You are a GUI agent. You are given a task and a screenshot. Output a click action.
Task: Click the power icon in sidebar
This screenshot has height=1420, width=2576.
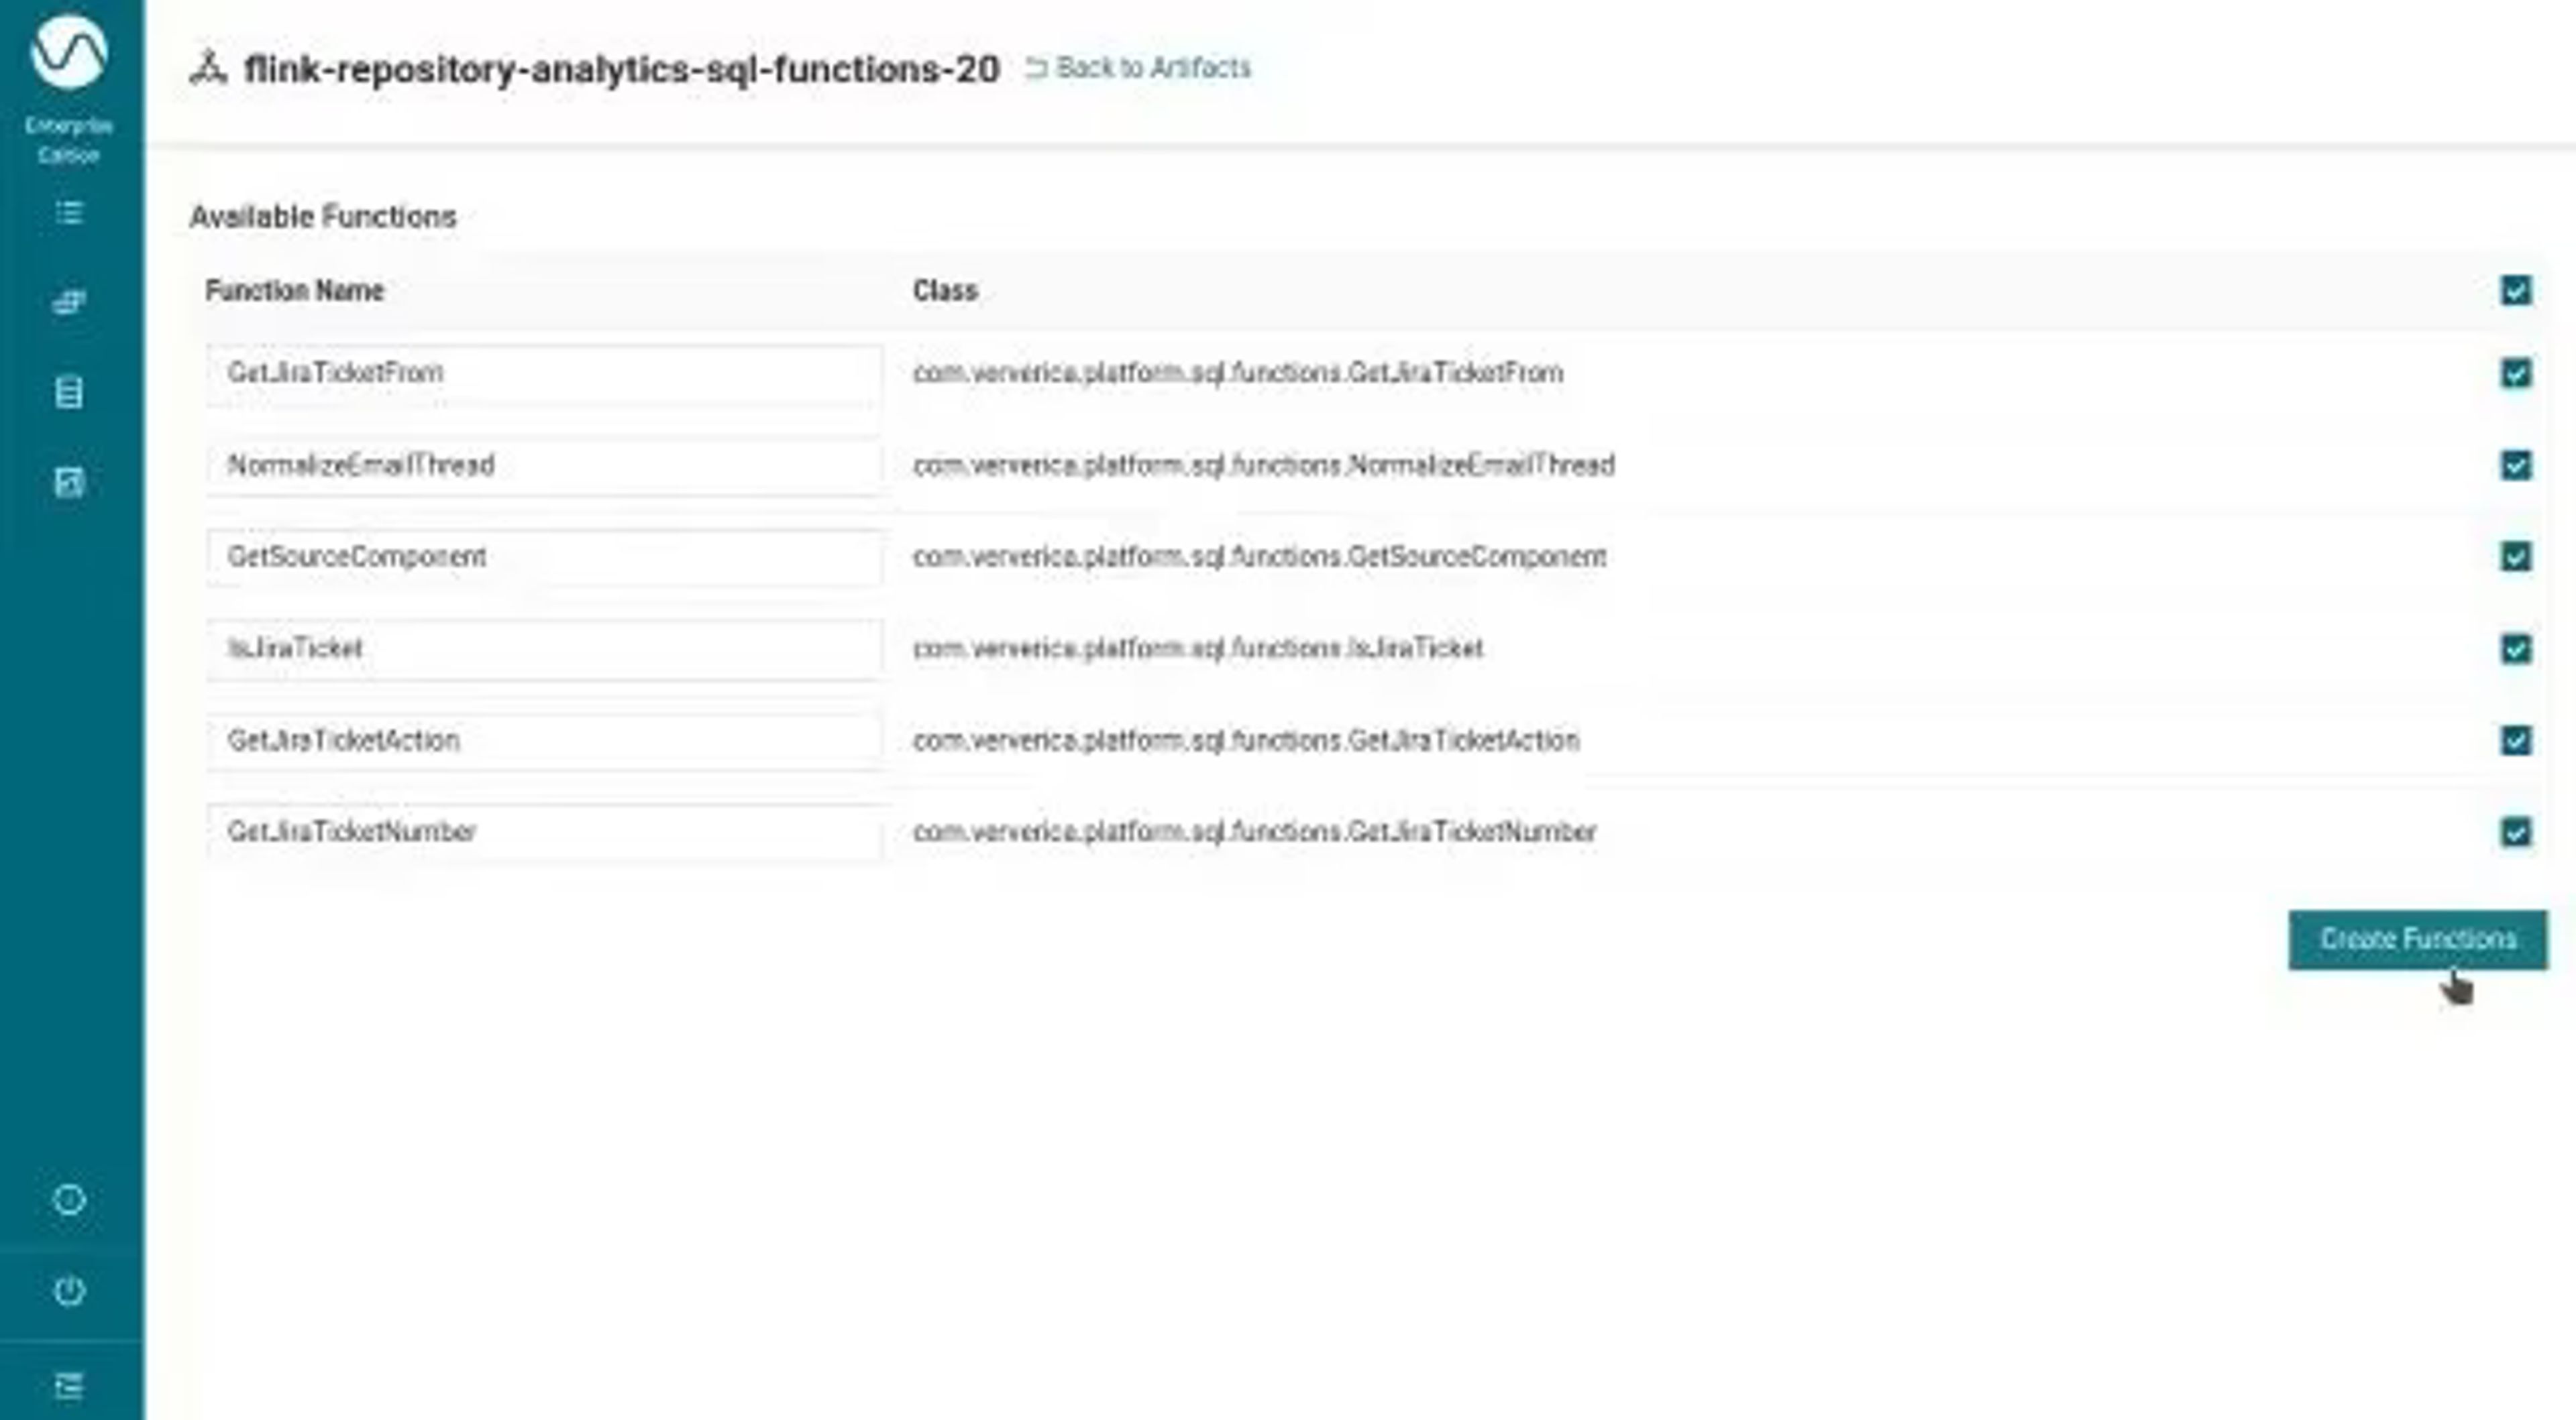pyautogui.click(x=69, y=1290)
